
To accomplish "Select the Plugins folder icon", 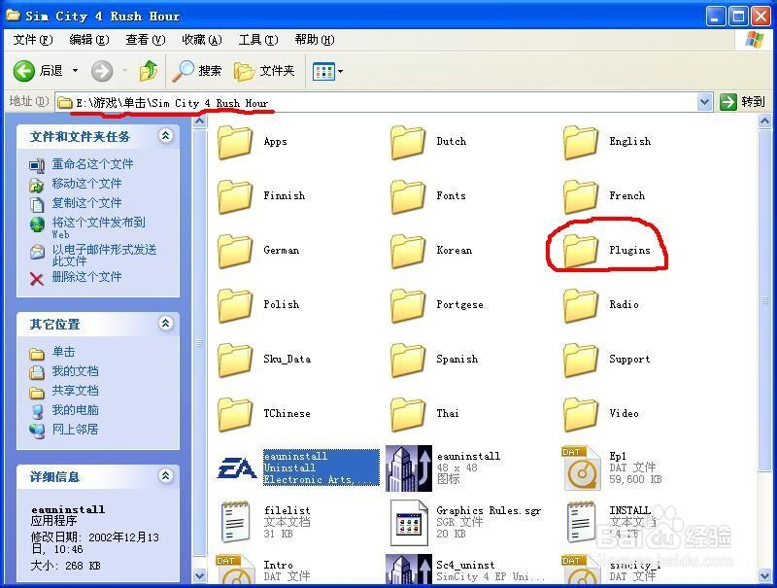I will click(581, 251).
